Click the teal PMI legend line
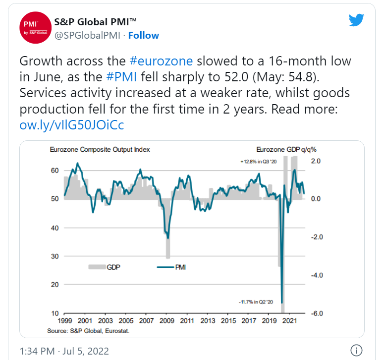The image size is (383, 360). (164, 267)
